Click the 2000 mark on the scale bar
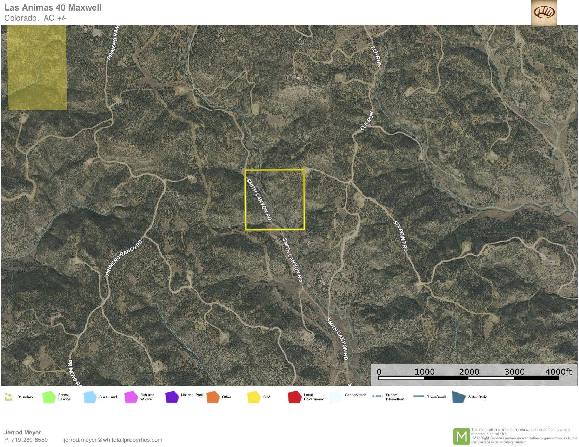The height and width of the screenshot is (447, 579). coord(469,372)
